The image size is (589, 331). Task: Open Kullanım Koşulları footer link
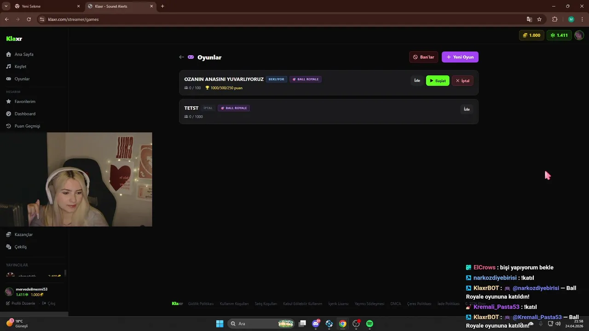coord(234,304)
